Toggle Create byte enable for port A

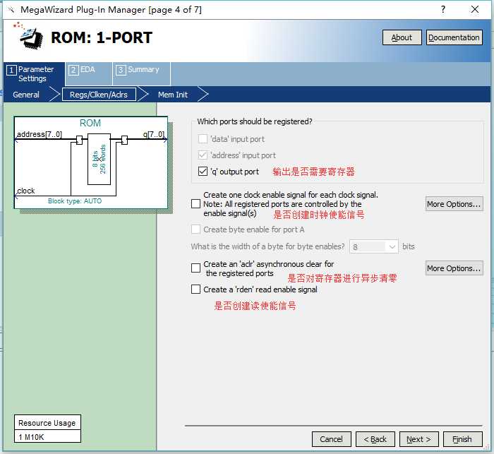click(x=195, y=229)
